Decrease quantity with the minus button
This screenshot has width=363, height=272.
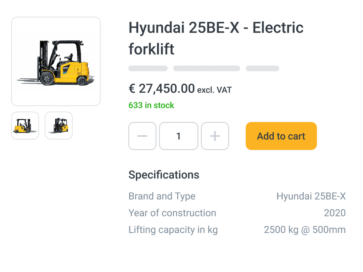click(142, 136)
